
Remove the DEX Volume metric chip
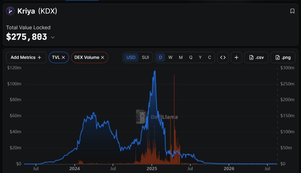click(x=103, y=58)
